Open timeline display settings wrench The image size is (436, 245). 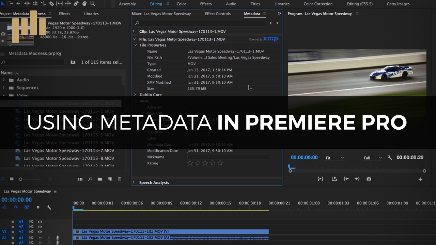click(x=49, y=207)
